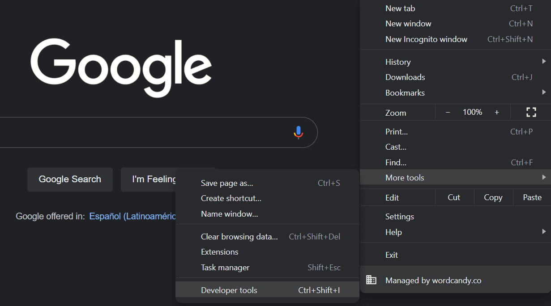Click the managed-by-organization building icon

[x=371, y=280]
